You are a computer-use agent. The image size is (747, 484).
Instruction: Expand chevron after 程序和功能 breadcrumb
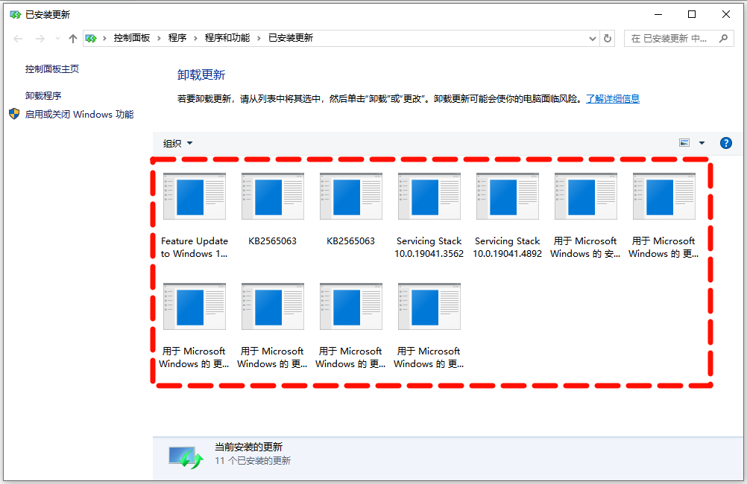tap(259, 38)
